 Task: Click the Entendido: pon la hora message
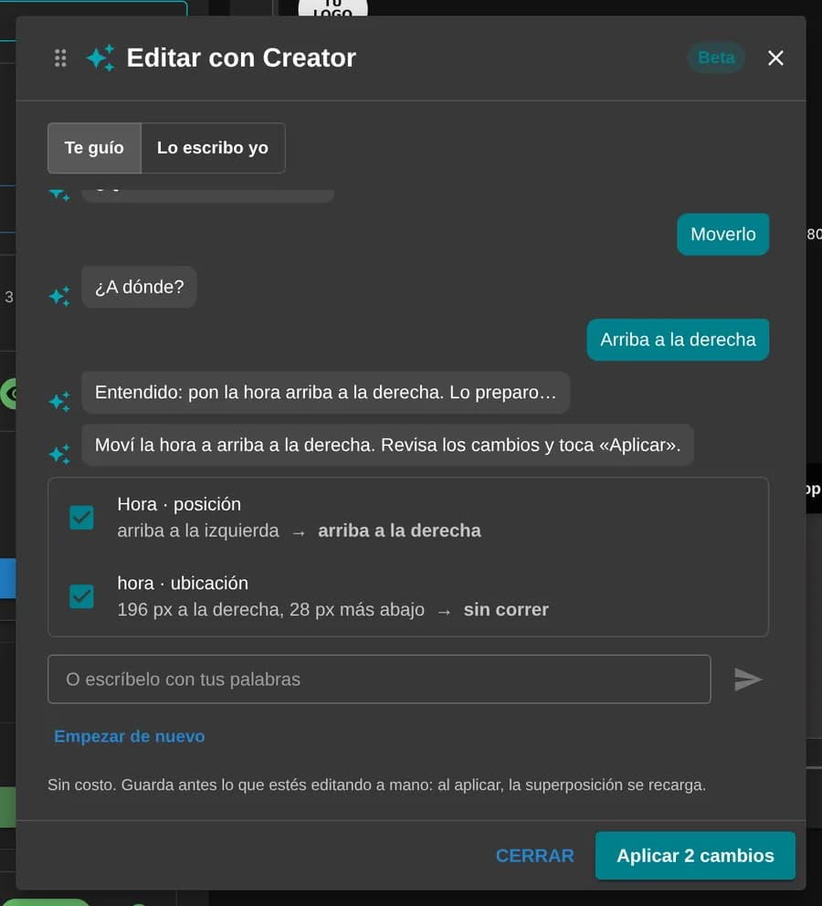tap(325, 393)
